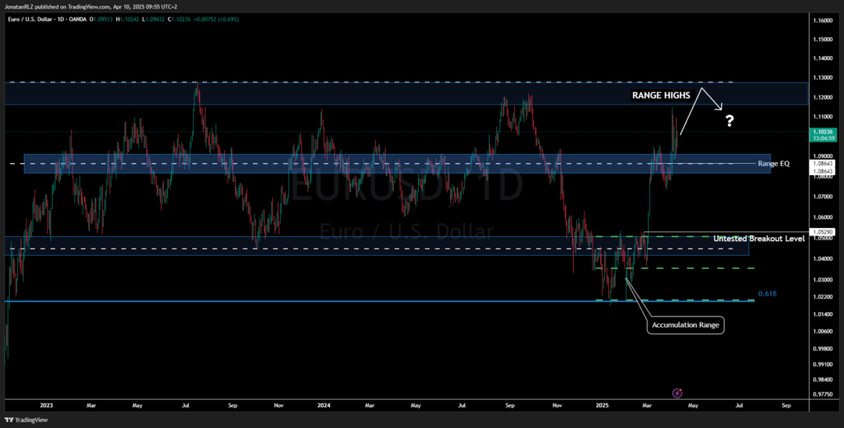
Task: Click the 1.05290 price label on axis
Action: point(822,232)
